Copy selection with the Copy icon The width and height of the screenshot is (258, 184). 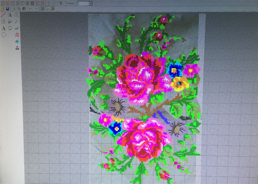[x=19, y=8]
